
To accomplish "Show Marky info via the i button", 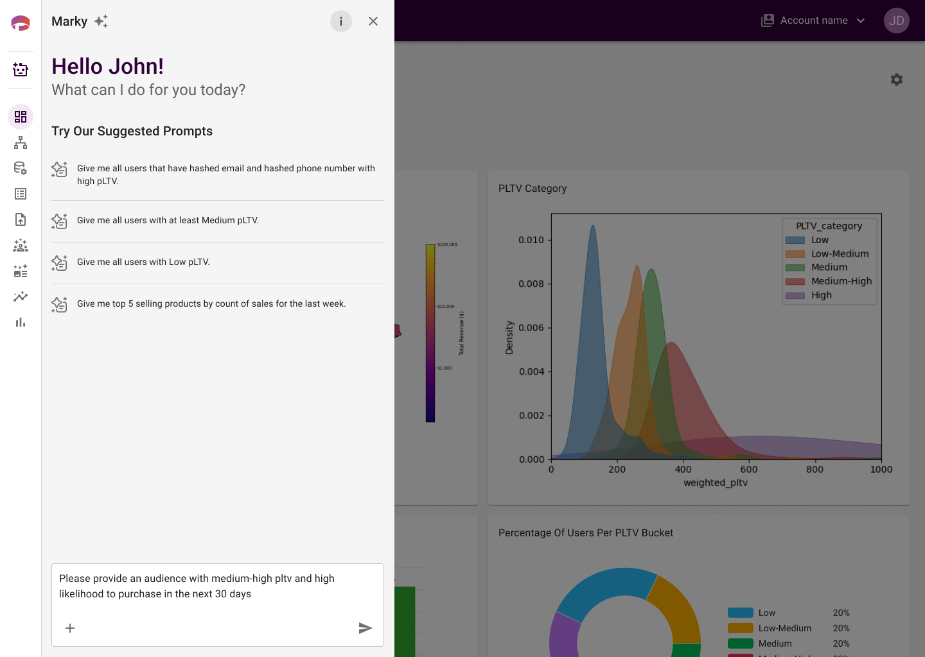I will [341, 21].
